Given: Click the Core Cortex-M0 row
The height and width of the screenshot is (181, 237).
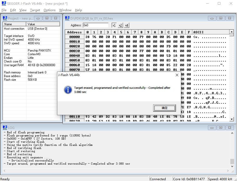Looking at the screenshot, I should 31,54.
